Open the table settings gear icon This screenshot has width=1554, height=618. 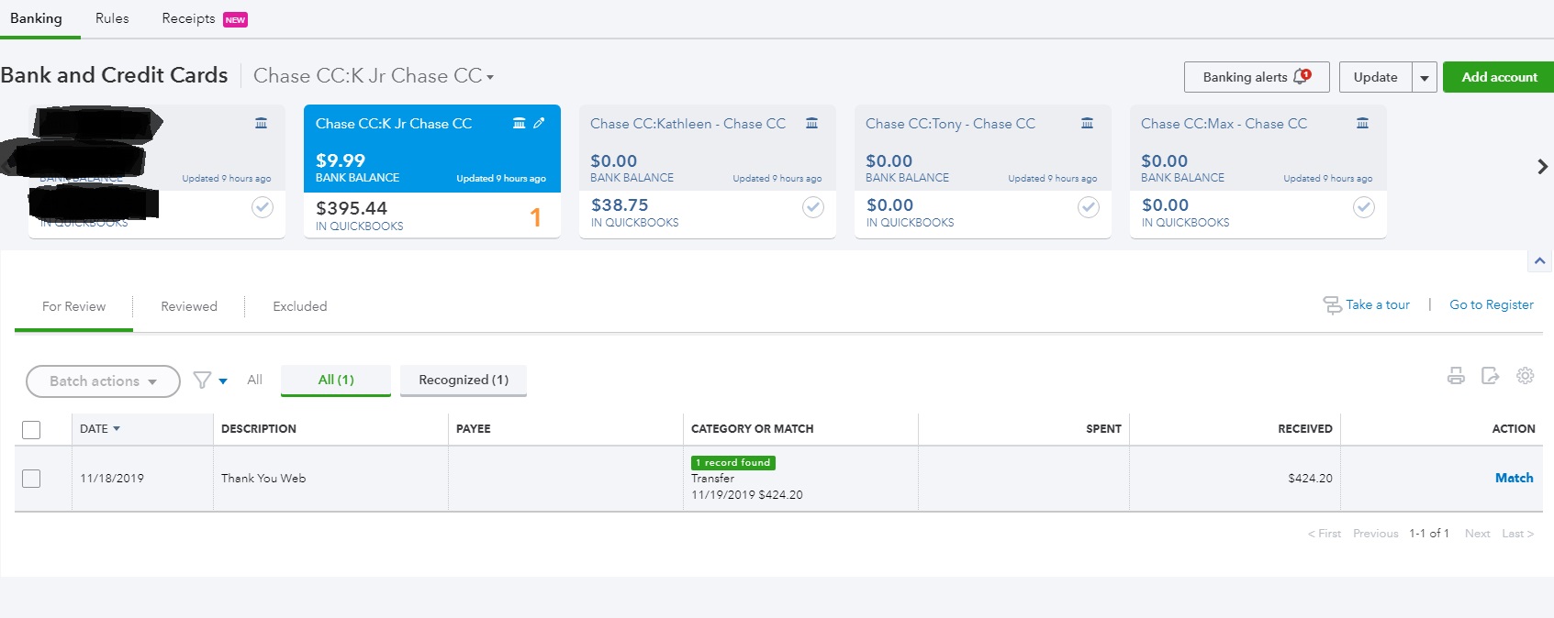1525,376
